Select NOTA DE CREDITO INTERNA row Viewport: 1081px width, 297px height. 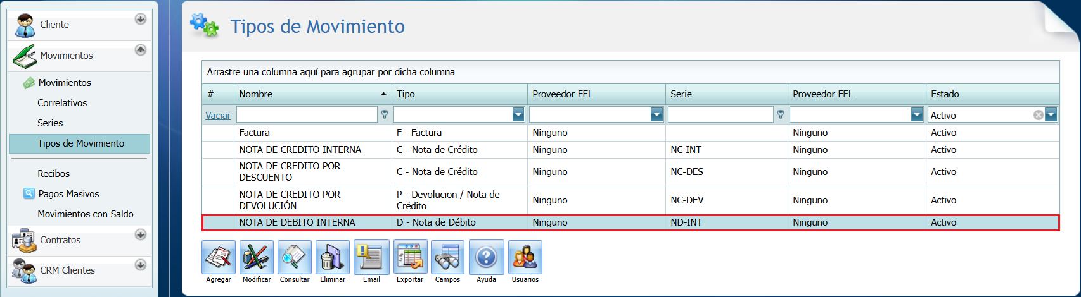click(x=630, y=150)
